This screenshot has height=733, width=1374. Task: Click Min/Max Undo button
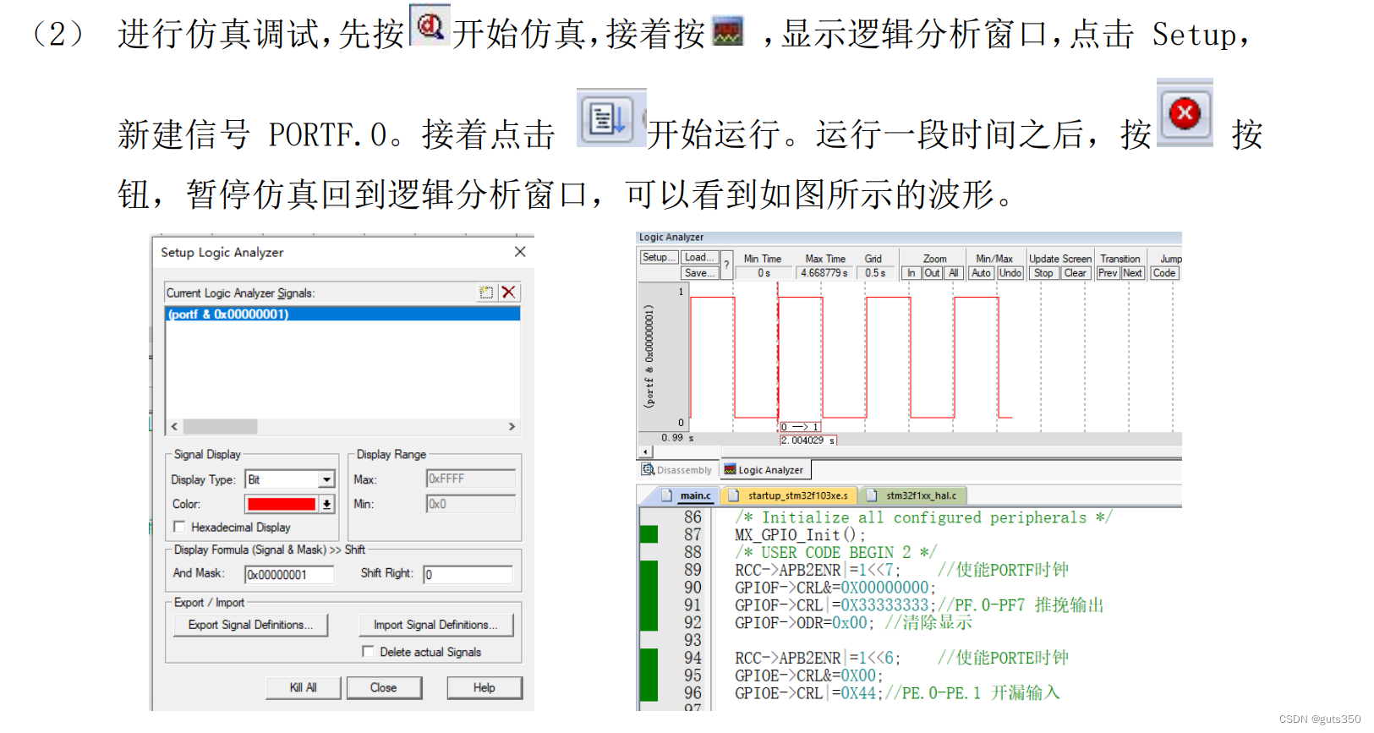pos(1010,273)
